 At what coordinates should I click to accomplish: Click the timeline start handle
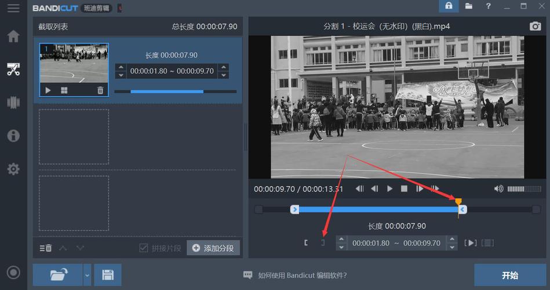(x=294, y=209)
